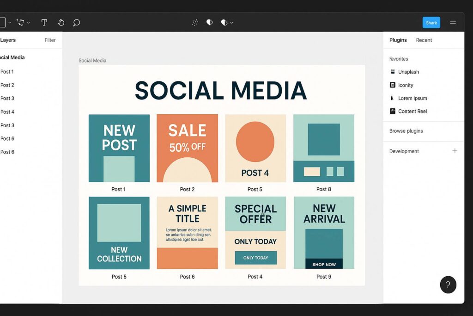Image resolution: width=473 pixels, height=316 pixels.
Task: Switch to the Plugins tab
Action: (x=398, y=40)
